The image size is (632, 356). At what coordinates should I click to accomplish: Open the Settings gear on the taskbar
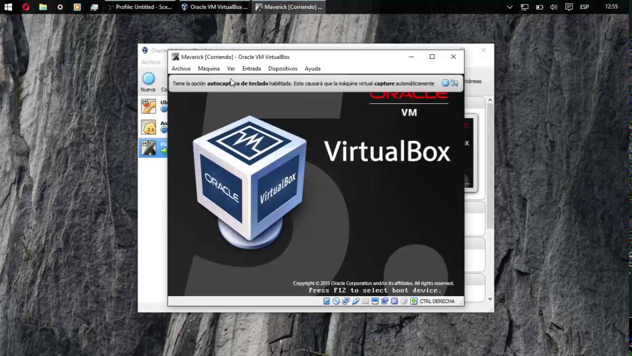(x=60, y=7)
